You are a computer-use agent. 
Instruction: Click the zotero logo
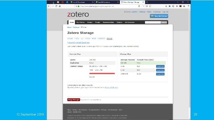pos(78,14)
